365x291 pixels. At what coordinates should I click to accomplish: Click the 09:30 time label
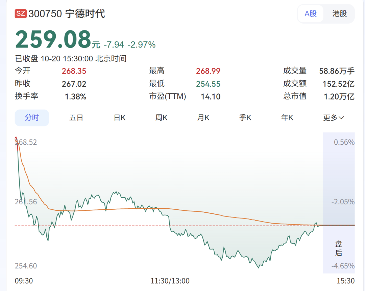tap(24, 281)
